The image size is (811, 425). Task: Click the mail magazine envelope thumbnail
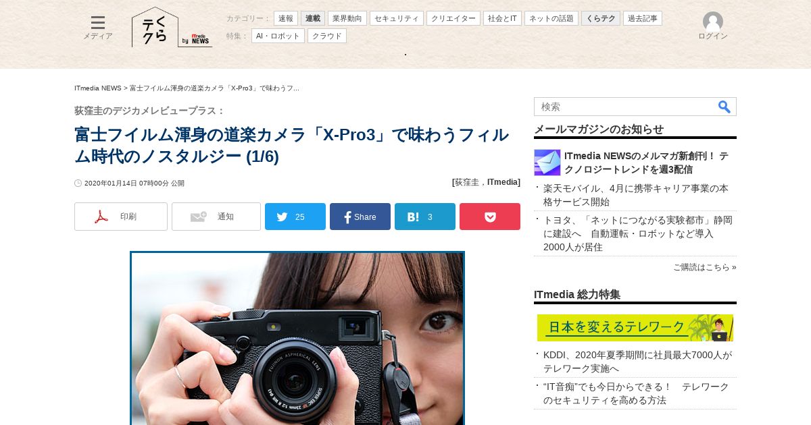click(547, 163)
